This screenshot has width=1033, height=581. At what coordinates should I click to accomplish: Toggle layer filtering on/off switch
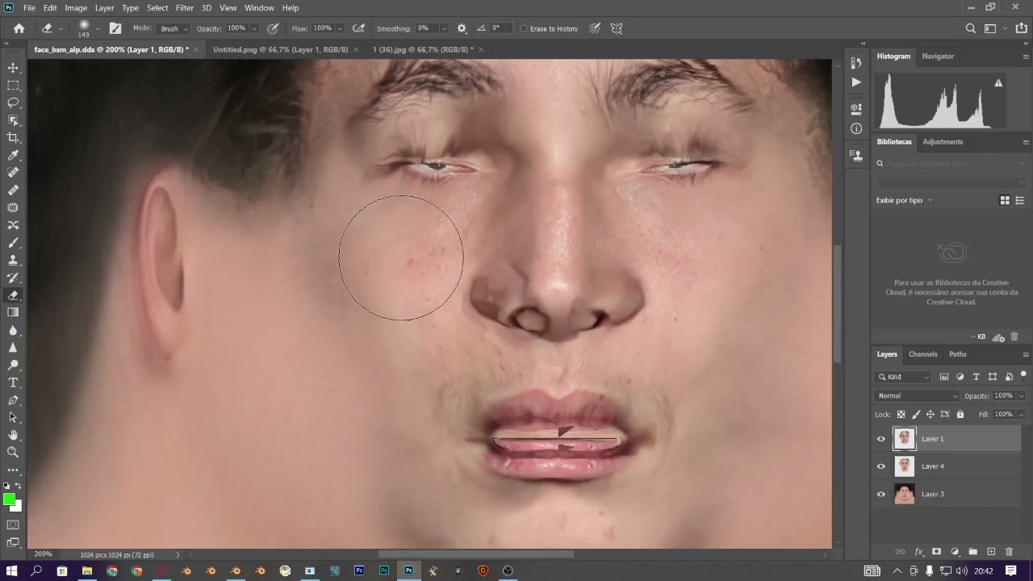click(x=1023, y=375)
